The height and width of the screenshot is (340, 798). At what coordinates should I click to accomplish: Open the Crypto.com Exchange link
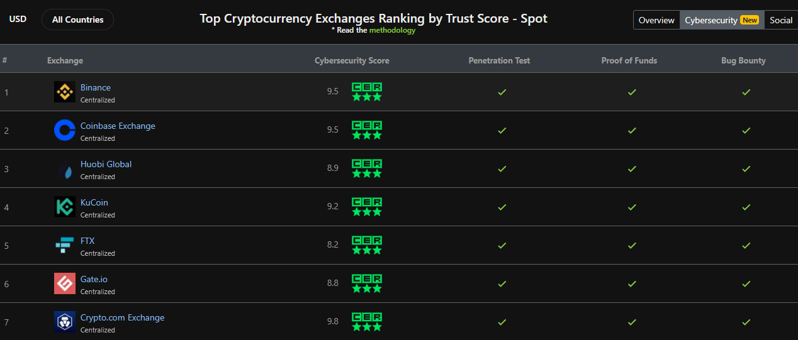pos(123,317)
